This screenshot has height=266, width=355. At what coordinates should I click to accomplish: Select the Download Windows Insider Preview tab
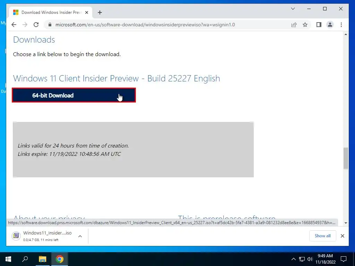point(51,12)
